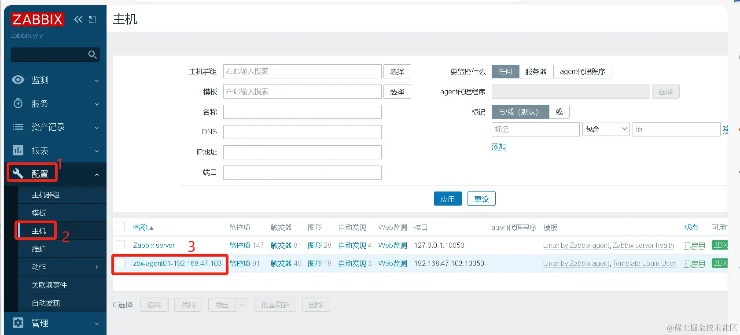740x335 pixels.
Task: Open 关联项事件 in the sidebar
Action: pos(49,285)
